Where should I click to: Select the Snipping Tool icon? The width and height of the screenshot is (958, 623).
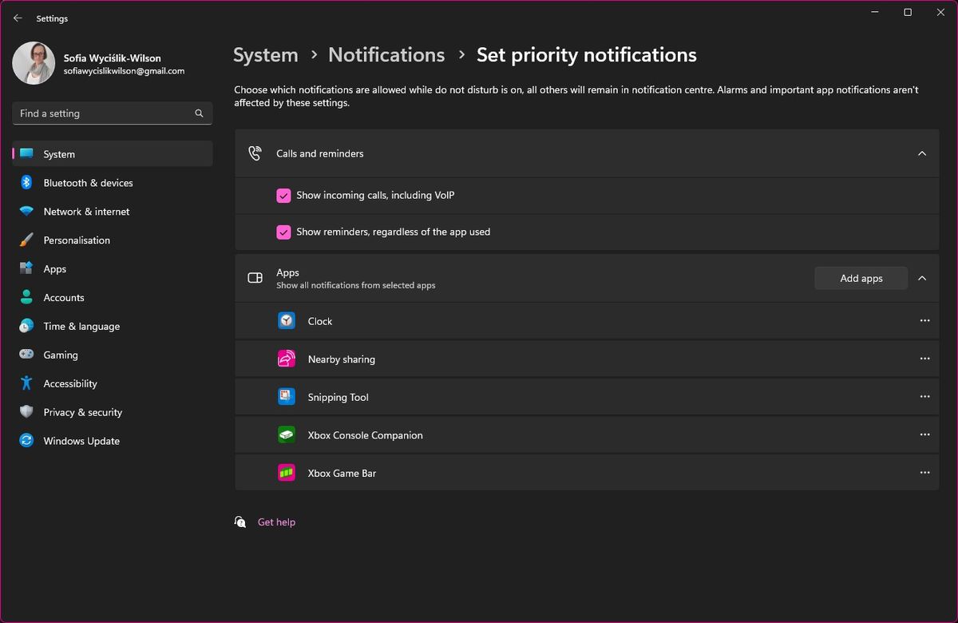tap(287, 396)
